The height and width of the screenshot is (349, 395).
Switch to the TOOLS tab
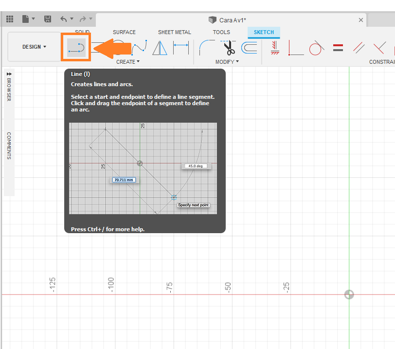[x=221, y=32]
